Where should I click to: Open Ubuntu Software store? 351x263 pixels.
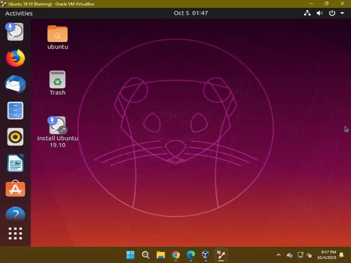pyautogui.click(x=15, y=189)
